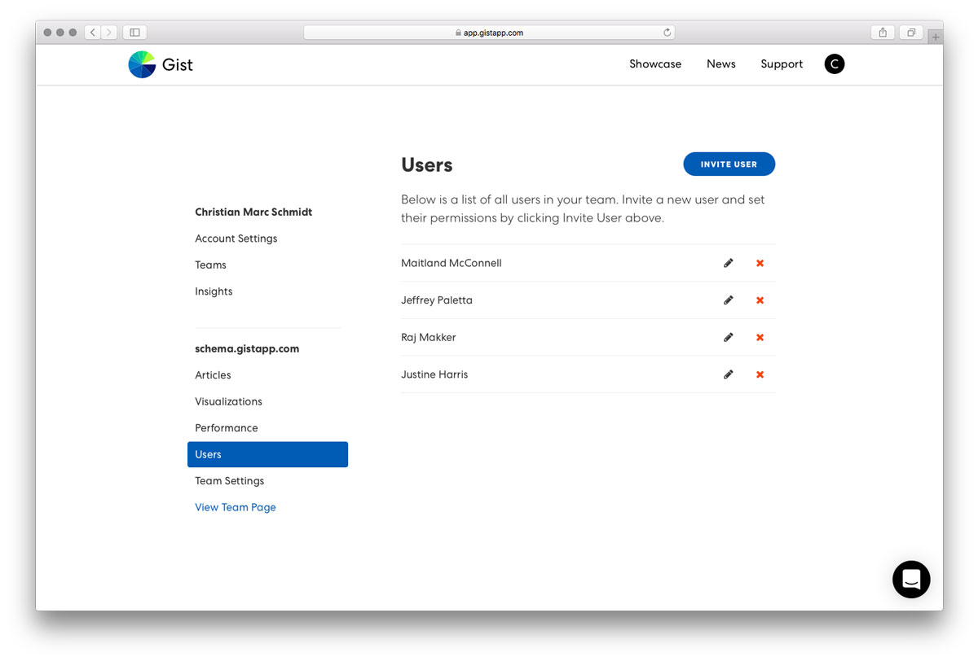Click schema.gistapp.com heading
978x661 pixels.
pos(247,348)
